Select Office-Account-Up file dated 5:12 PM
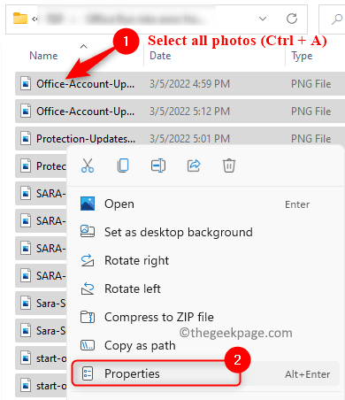Image resolution: width=345 pixels, height=400 pixels. point(180,112)
